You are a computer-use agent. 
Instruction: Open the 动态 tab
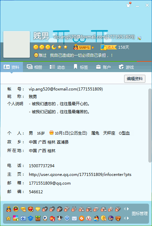[57, 67]
